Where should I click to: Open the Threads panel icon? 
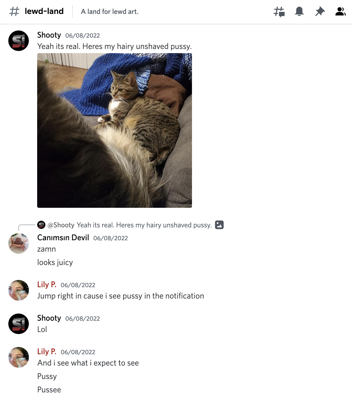point(279,12)
